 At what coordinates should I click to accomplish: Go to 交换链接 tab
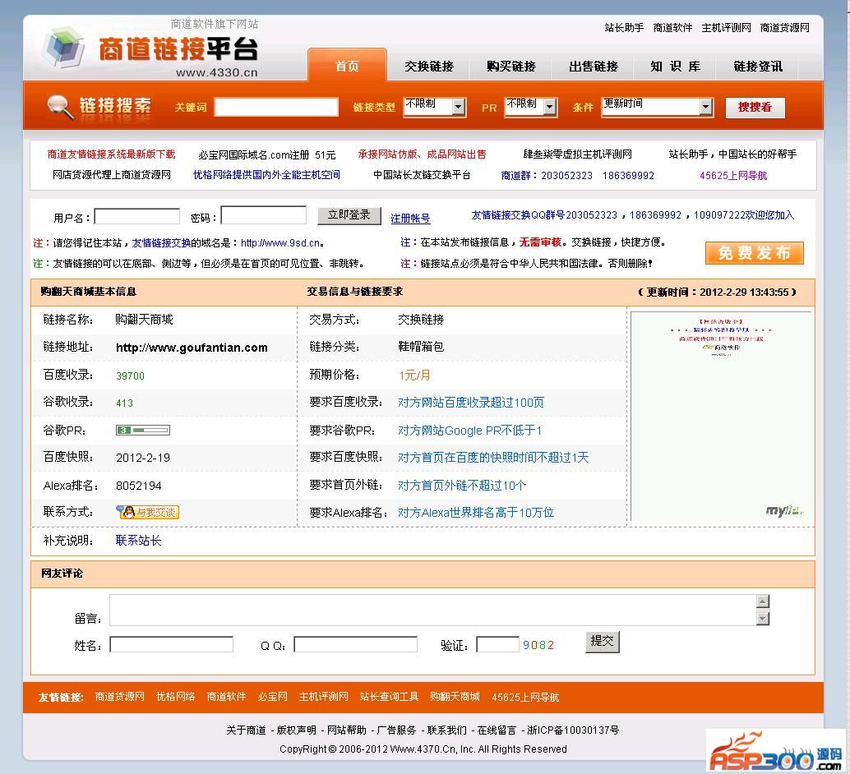tap(429, 66)
